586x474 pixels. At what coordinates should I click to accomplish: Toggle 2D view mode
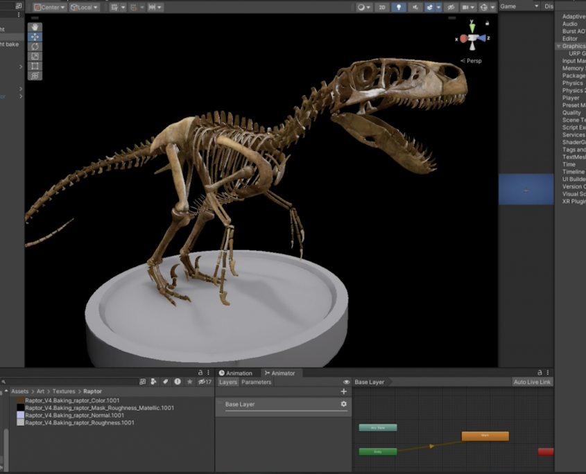pyautogui.click(x=381, y=7)
